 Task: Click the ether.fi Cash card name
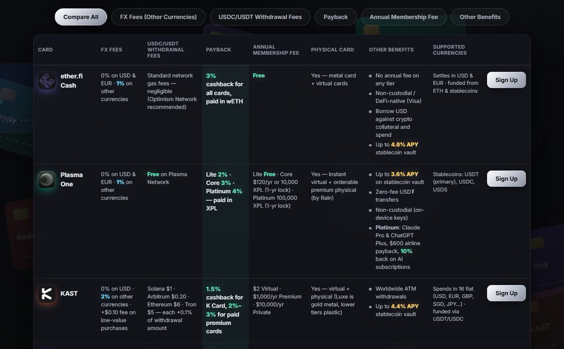71,80
